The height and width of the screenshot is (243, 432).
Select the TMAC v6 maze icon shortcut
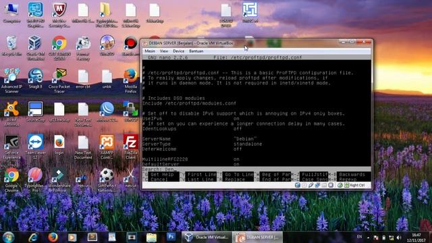point(250,13)
